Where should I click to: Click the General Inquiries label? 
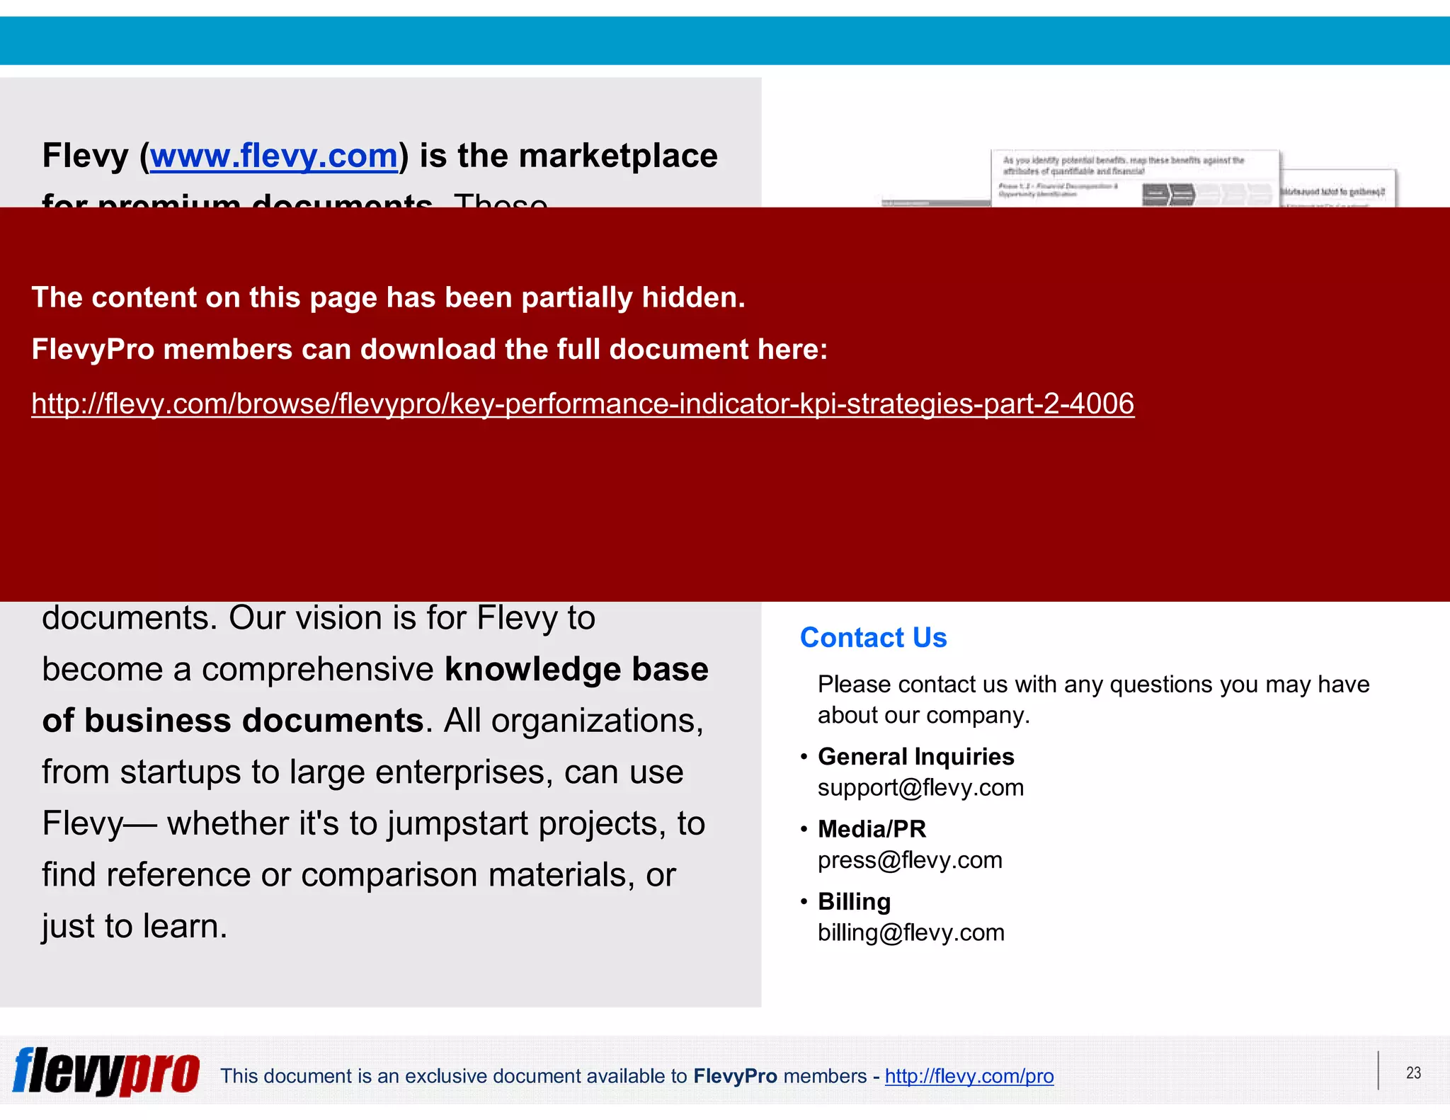tap(916, 757)
